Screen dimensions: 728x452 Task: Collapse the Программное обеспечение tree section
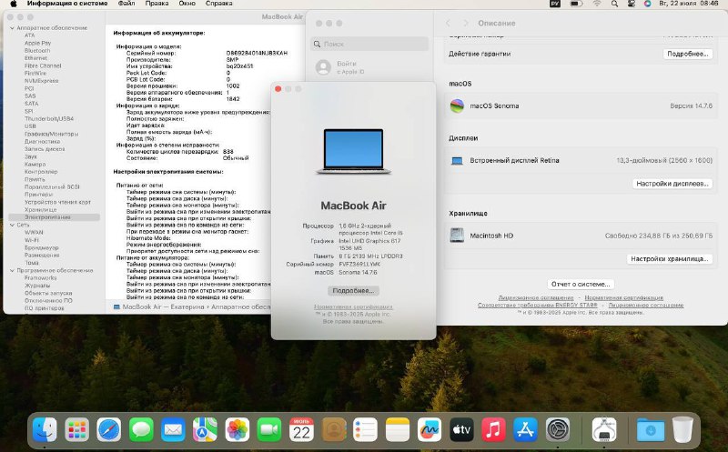(x=12, y=270)
